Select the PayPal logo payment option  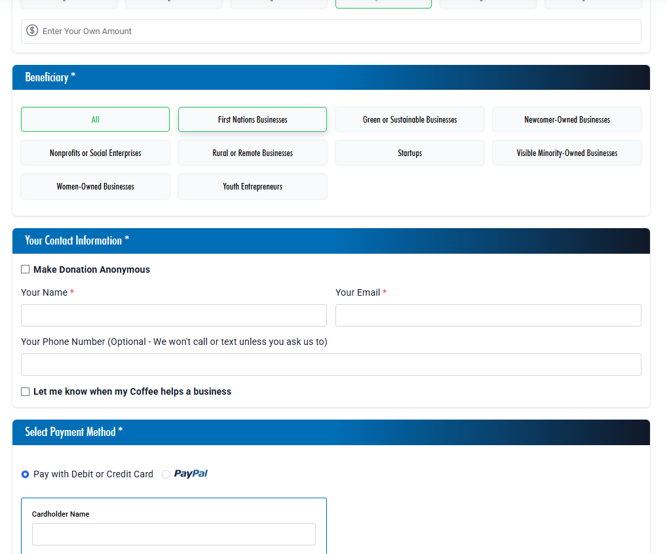[x=190, y=474]
